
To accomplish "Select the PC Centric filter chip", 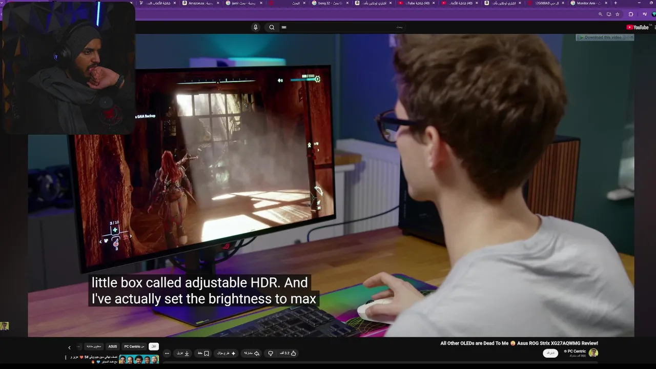I will click(x=134, y=346).
